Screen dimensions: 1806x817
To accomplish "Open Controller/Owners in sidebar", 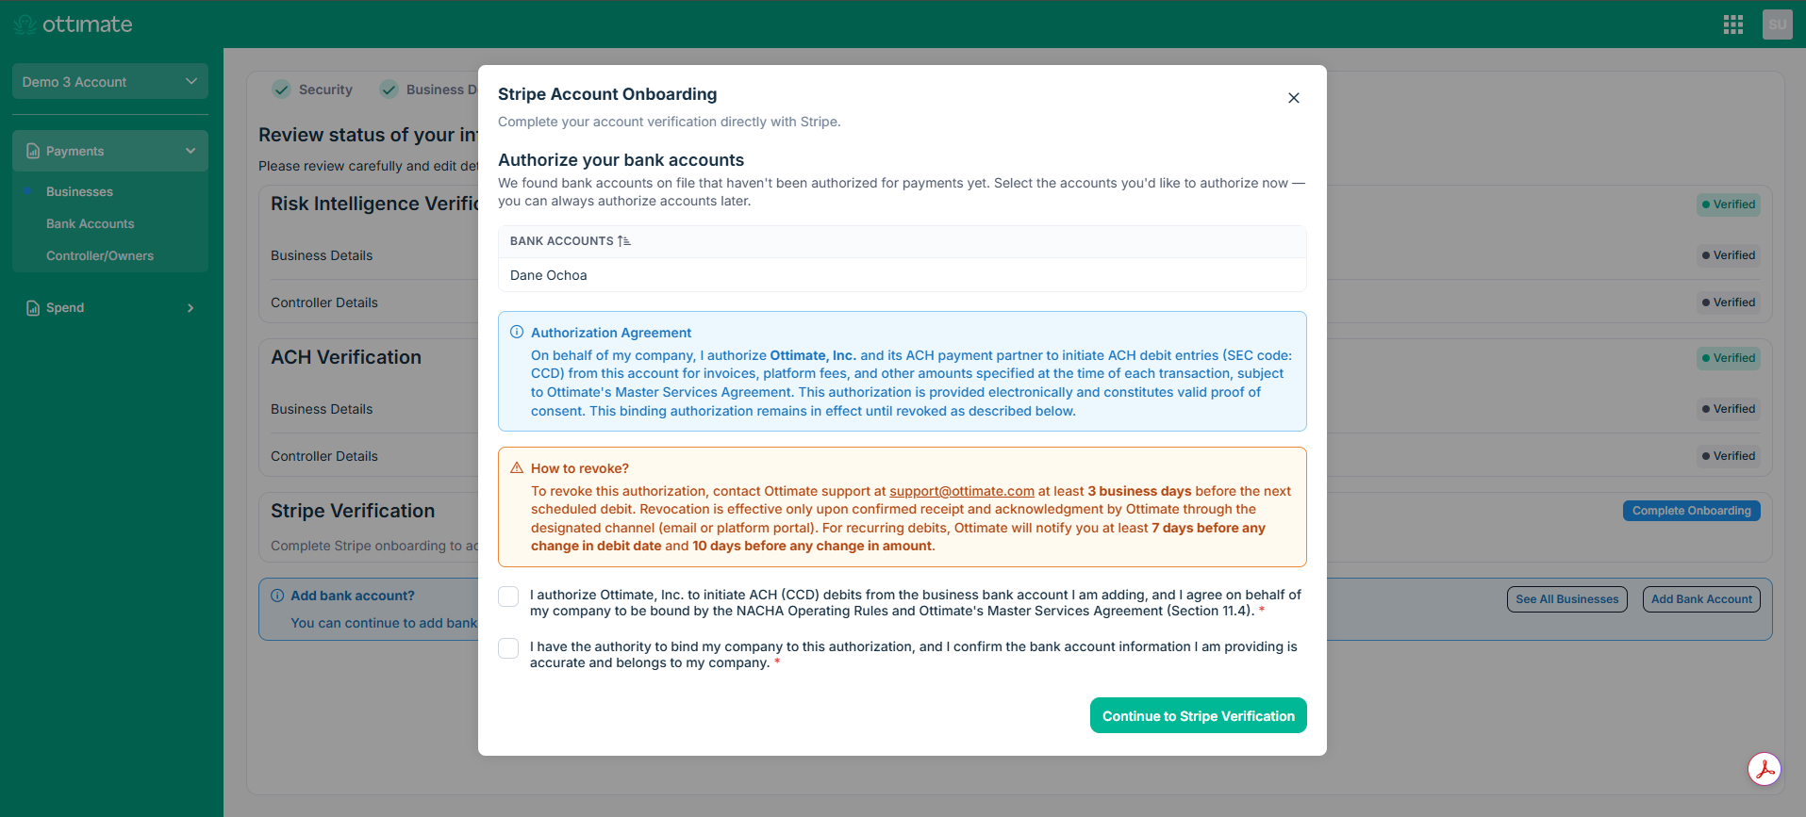I will pos(100,255).
